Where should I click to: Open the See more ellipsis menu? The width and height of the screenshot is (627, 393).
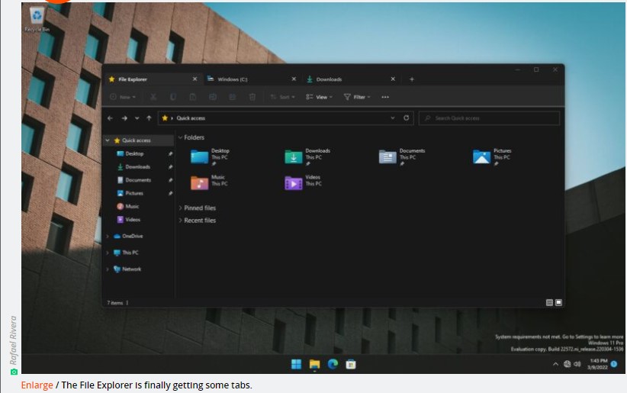(x=385, y=97)
